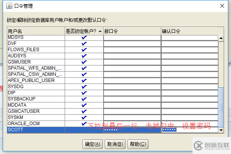
Task: Select the APEX_PUBLIC_USER username cell
Action: click(36, 80)
